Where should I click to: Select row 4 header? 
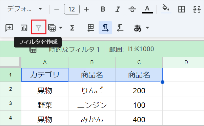pyautogui.click(x=11, y=118)
